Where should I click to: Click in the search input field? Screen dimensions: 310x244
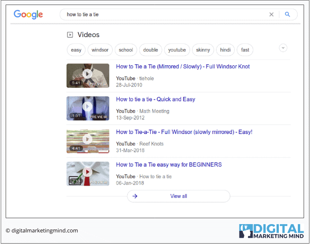[163, 14]
